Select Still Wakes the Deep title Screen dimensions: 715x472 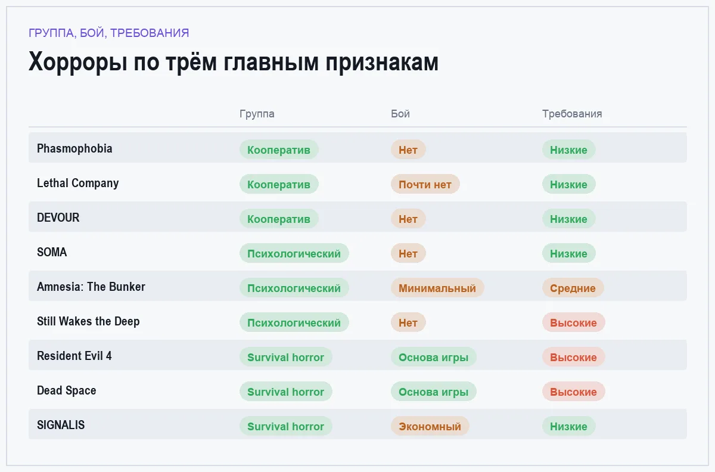(88, 321)
